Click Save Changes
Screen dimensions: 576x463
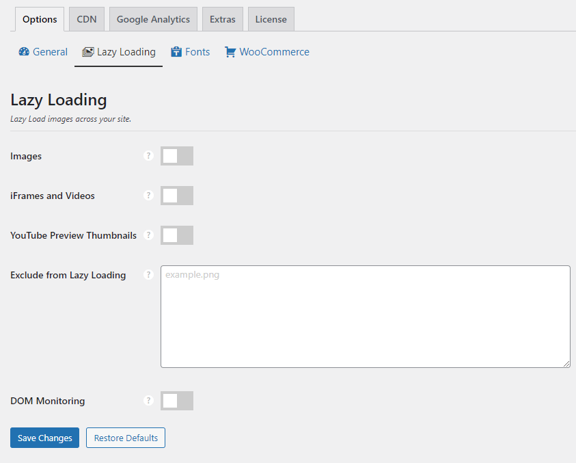[x=44, y=438]
